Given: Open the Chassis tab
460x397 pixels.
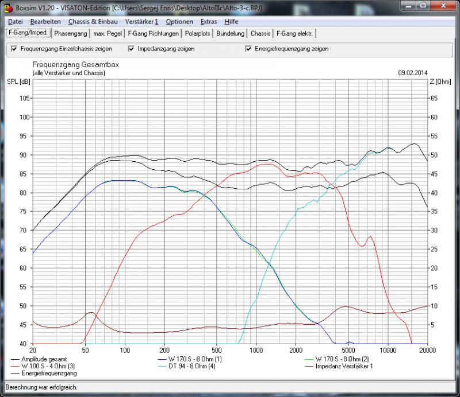Looking at the screenshot, I should click(260, 33).
